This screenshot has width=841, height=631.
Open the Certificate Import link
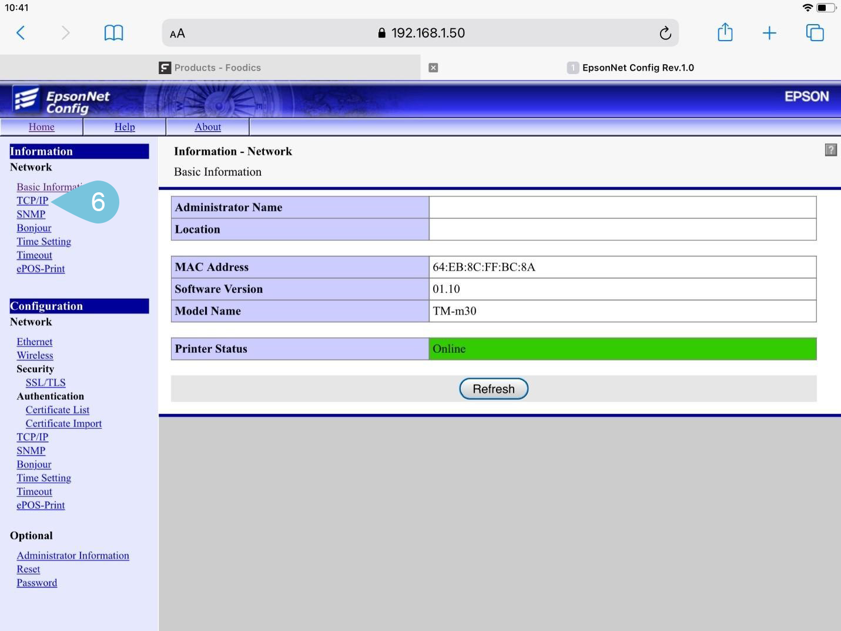63,423
